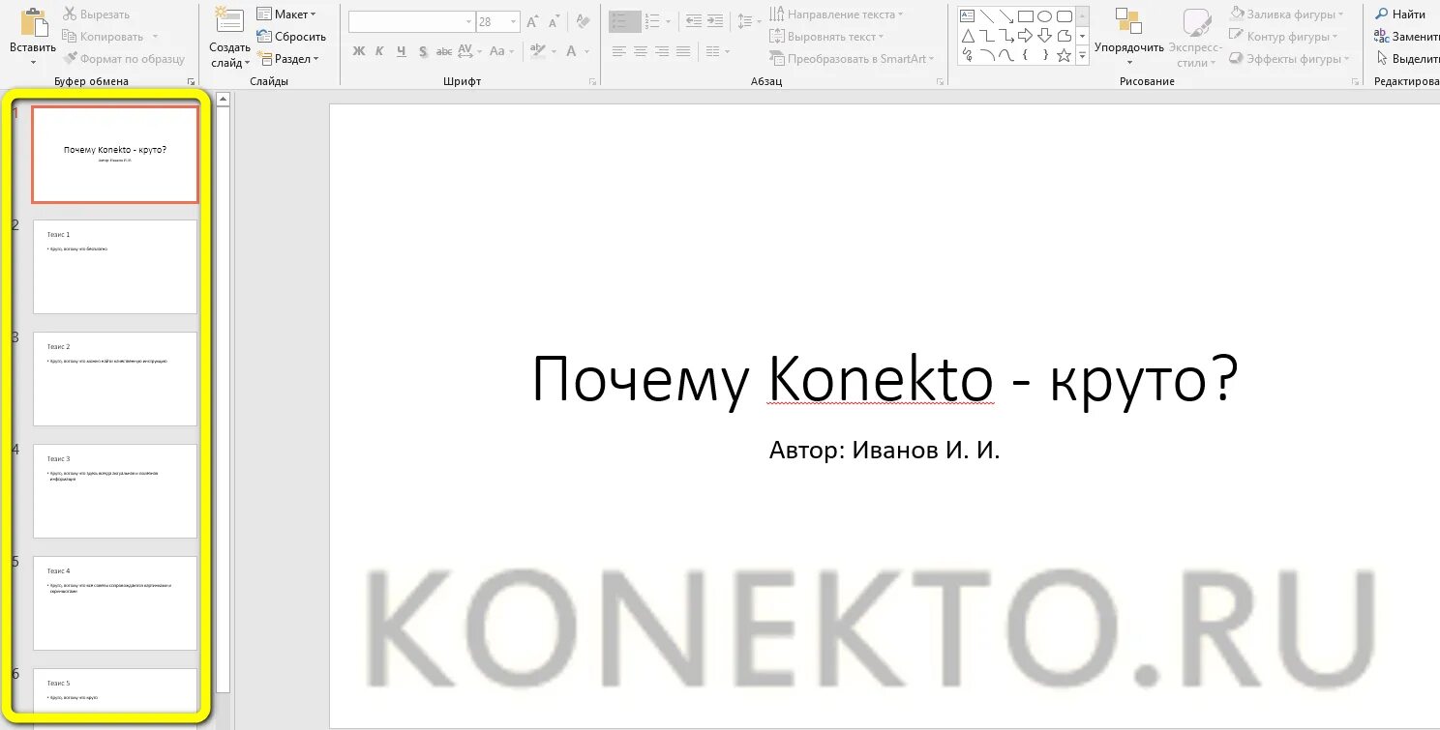Viewport: 1440px width, 730px height.
Task: Click Вырезать scissors cut command
Action: click(x=96, y=15)
